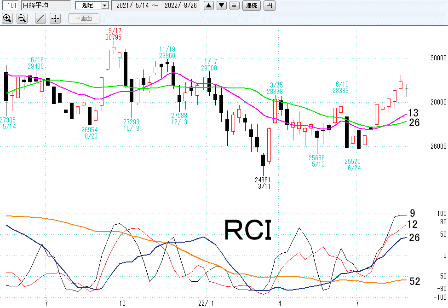This screenshot has height=308, width=448.
Task: Click the large RCI indicator label
Action: (x=247, y=230)
